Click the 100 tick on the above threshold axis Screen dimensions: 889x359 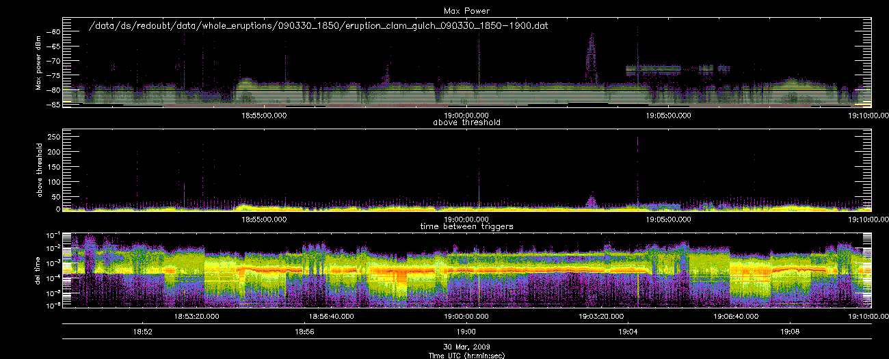[54, 181]
